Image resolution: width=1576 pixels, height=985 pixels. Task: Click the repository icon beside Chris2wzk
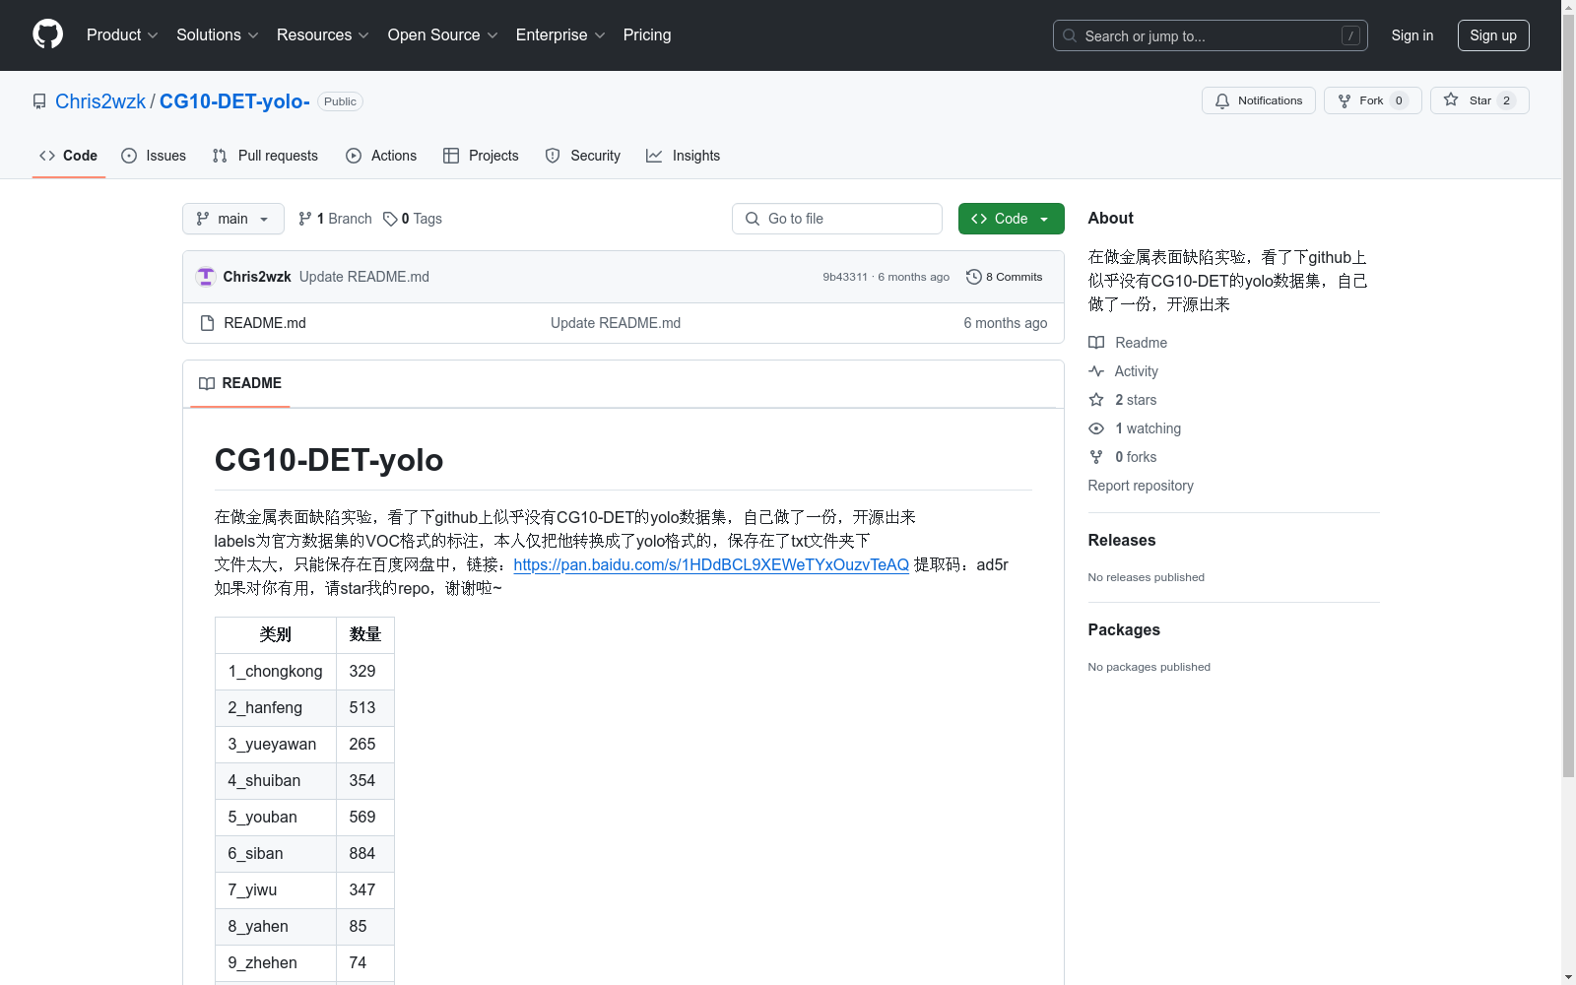click(39, 101)
